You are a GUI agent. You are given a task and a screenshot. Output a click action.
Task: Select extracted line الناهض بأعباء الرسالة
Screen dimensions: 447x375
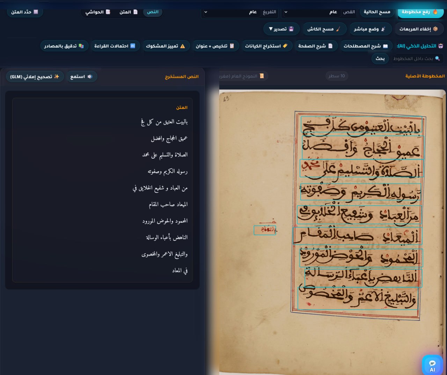pyautogui.click(x=167, y=237)
